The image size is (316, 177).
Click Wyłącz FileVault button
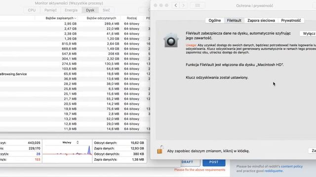coord(308,33)
